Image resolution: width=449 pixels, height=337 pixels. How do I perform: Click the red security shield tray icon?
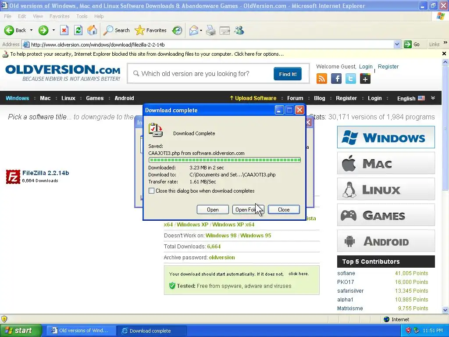point(408,331)
